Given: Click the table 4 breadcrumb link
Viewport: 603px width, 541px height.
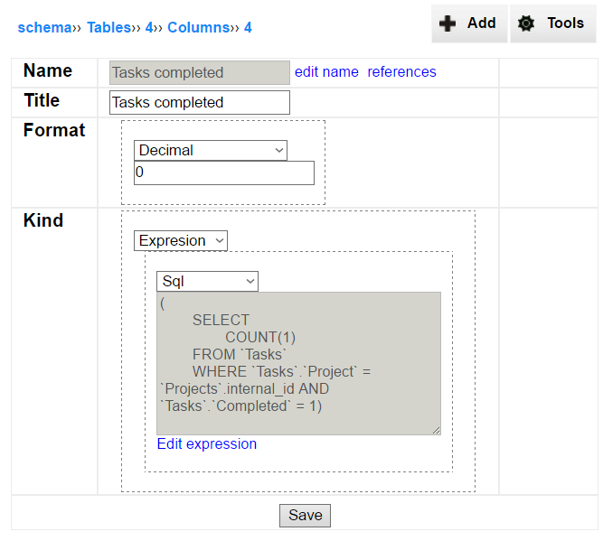Looking at the screenshot, I should point(149,28).
